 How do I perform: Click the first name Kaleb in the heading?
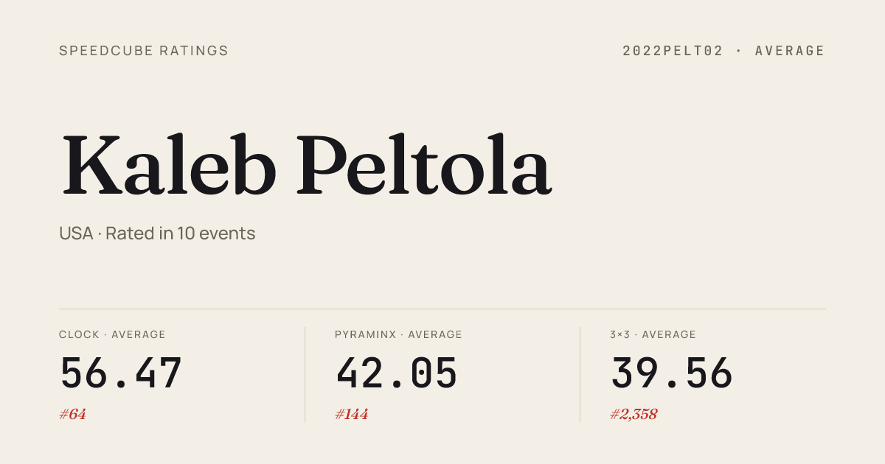(x=170, y=166)
